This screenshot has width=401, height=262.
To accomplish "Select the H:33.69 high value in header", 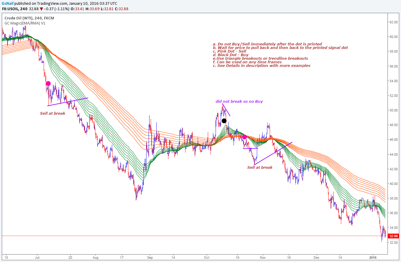I will 92,9.
